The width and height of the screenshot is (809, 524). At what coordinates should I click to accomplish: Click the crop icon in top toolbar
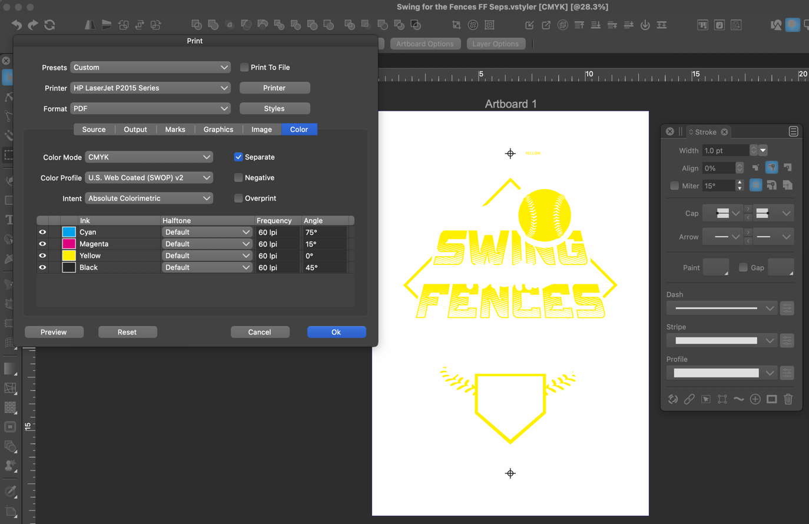456,25
